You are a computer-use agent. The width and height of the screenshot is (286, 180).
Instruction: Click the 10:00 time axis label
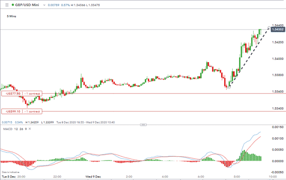[273, 177]
